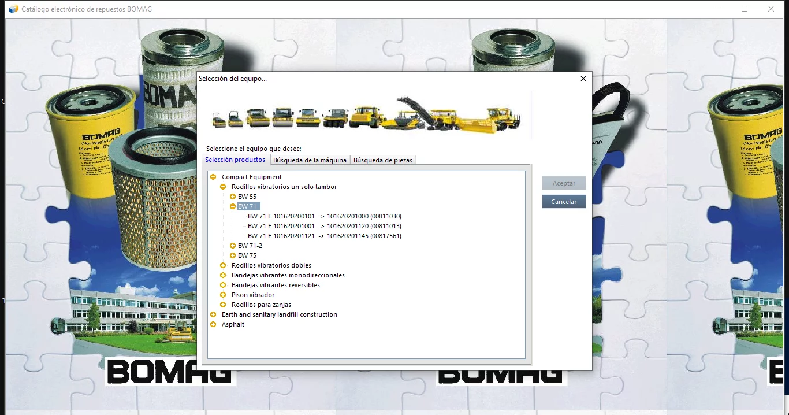This screenshot has width=789, height=415.
Task: Collapse the Compact Equipment node
Action: tap(213, 177)
